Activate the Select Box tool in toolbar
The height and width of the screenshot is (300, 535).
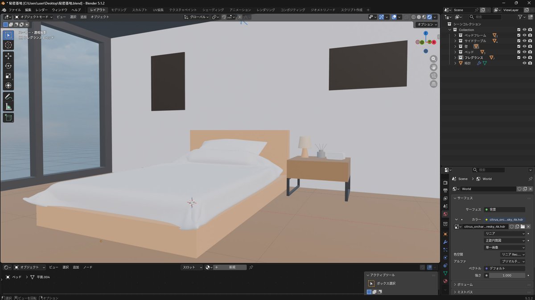(8, 35)
